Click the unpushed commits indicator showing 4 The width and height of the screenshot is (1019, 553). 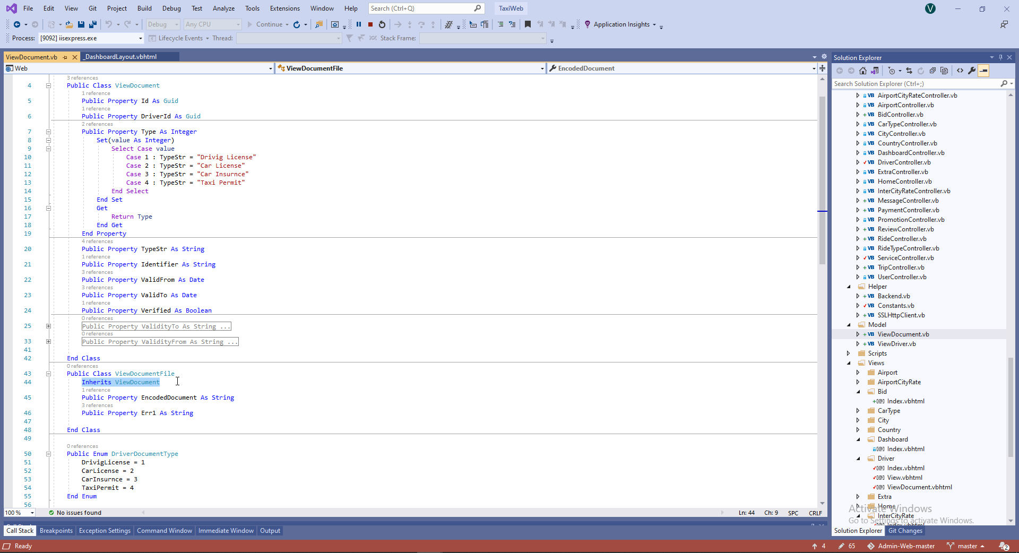point(818,546)
